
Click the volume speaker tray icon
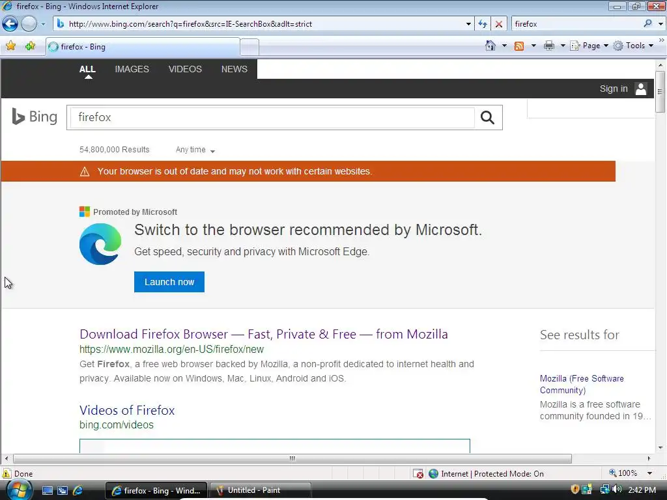pos(617,490)
